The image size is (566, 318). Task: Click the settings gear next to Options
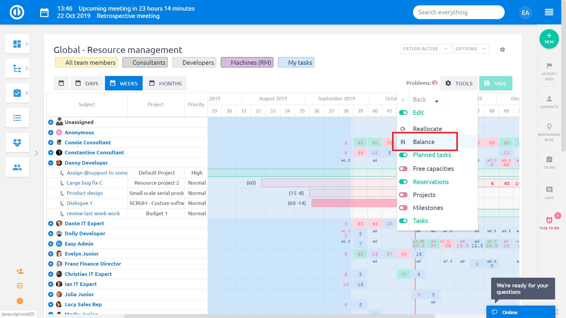[502, 50]
